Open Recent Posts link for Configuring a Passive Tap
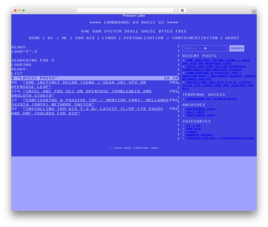The height and width of the screenshot is (227, 268). coord(219,76)
